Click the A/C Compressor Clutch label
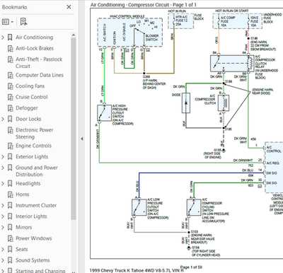The width and height of the screenshot is (283, 273). tap(205, 100)
